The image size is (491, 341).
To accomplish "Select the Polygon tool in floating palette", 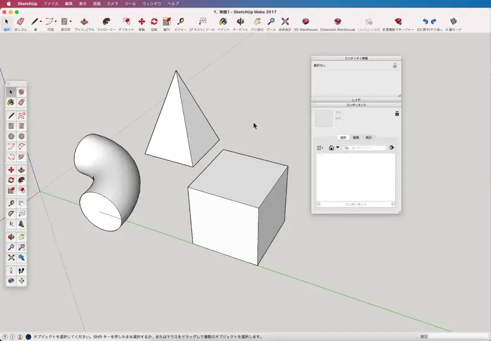I will pos(21,137).
